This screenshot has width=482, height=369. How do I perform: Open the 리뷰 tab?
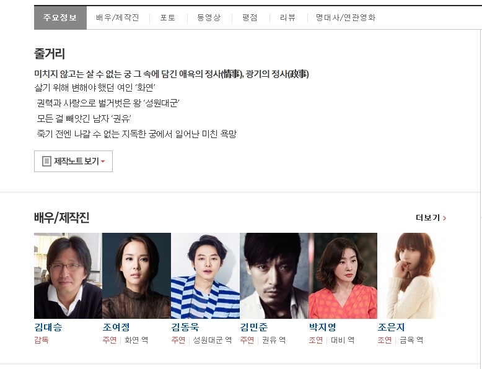tap(287, 17)
